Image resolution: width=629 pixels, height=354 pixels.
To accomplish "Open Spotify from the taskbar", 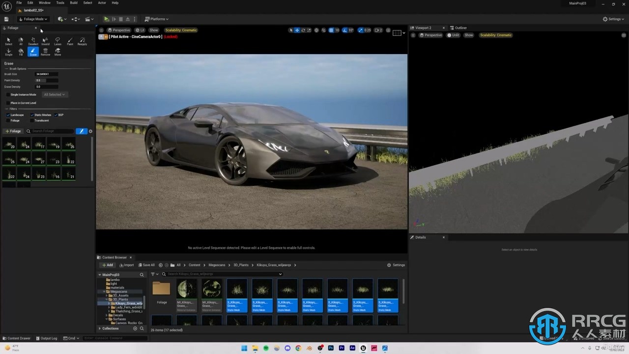I will [x=266, y=348].
